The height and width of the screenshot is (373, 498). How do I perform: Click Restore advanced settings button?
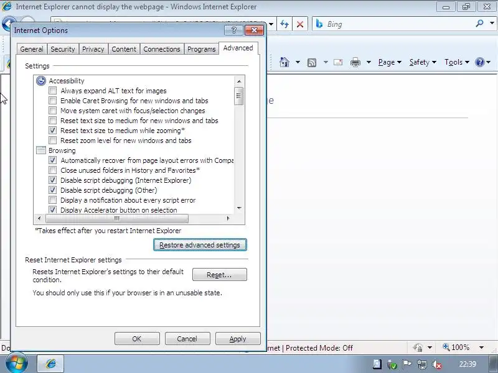point(200,245)
